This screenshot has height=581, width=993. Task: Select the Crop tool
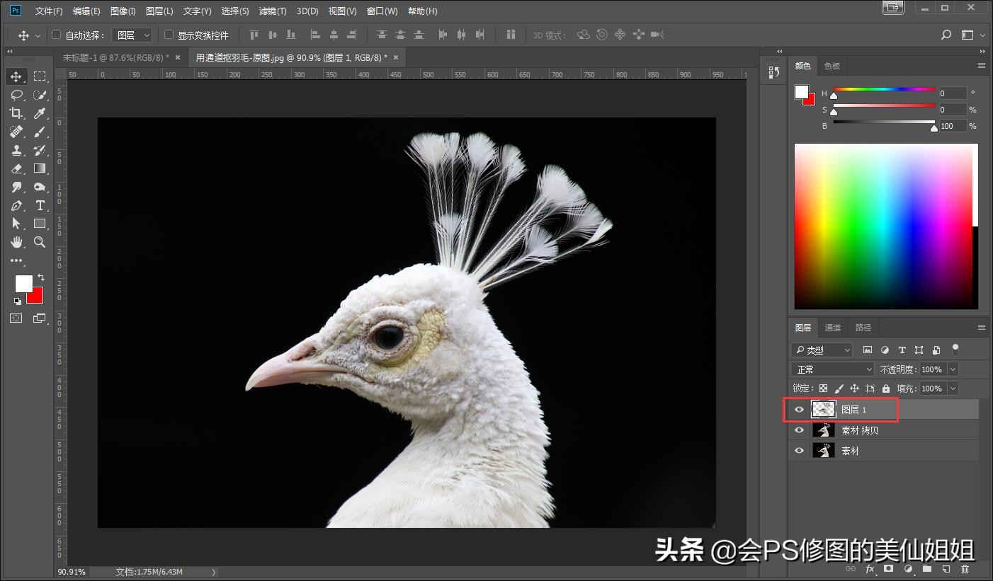tap(16, 113)
